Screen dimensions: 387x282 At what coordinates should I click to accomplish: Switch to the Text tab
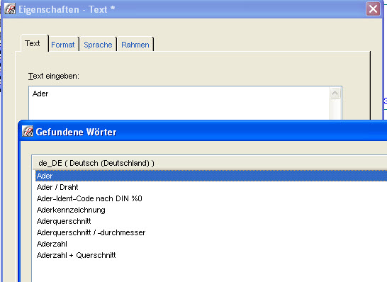point(34,43)
